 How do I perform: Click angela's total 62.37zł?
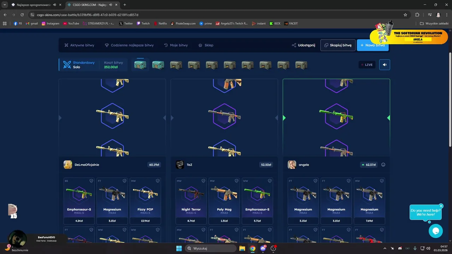[368, 165]
